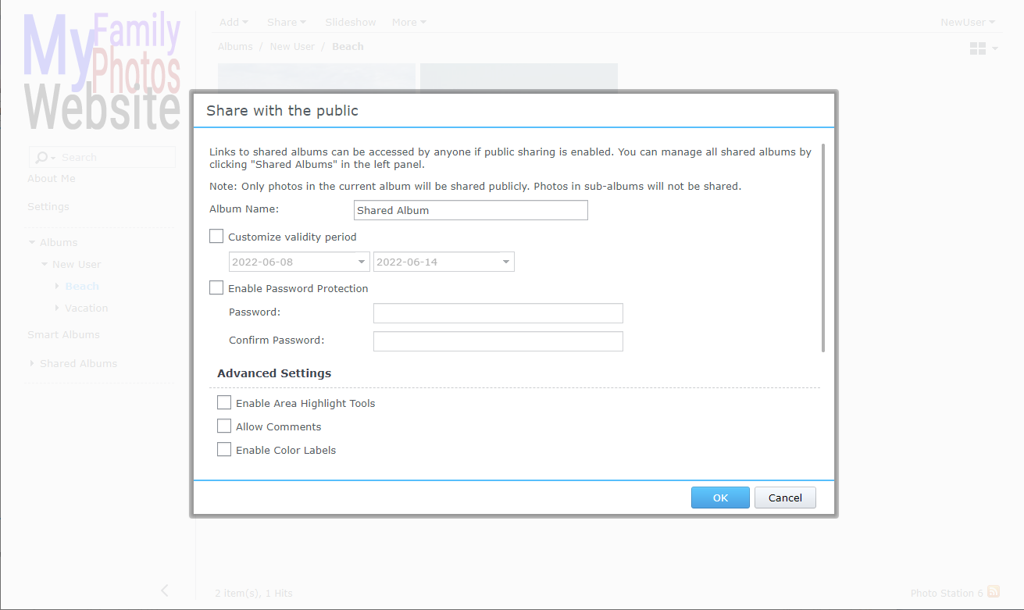Expand the Shared Albums tree node
The height and width of the screenshot is (610, 1024).
(32, 363)
